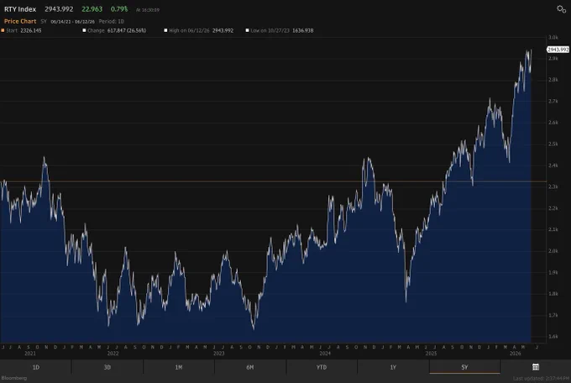Screen dimensions: 571x383
Task: Click the 3.0k y-axis label
Action: 553,38
